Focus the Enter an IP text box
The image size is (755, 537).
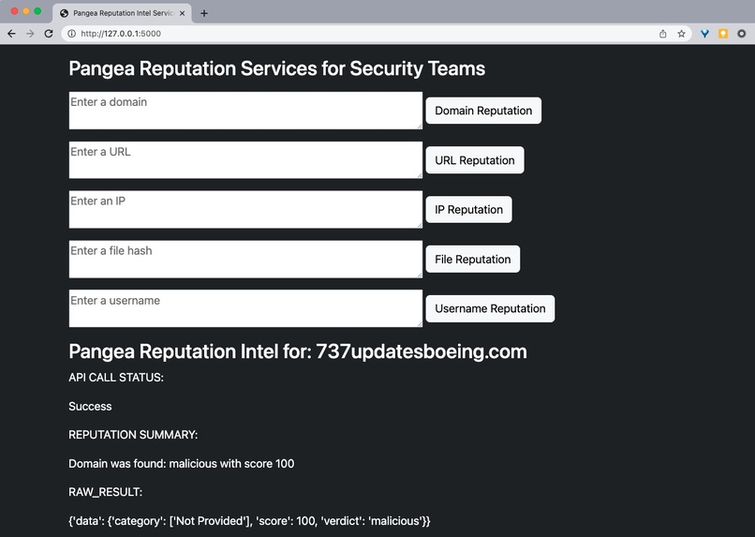click(245, 210)
